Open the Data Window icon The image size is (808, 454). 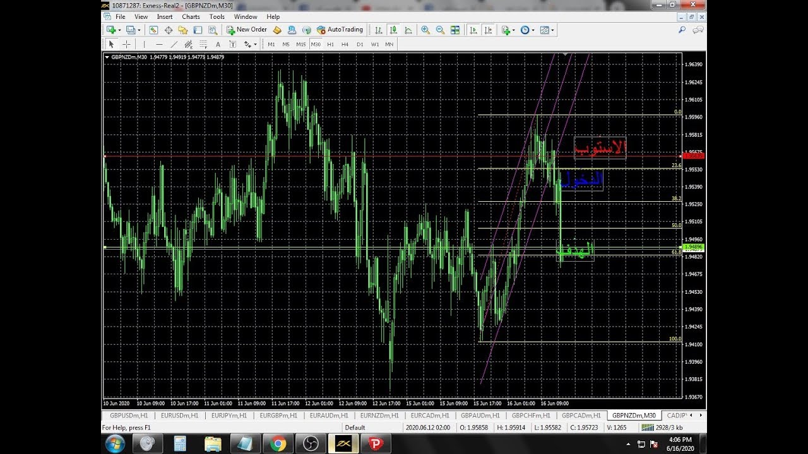click(x=169, y=30)
